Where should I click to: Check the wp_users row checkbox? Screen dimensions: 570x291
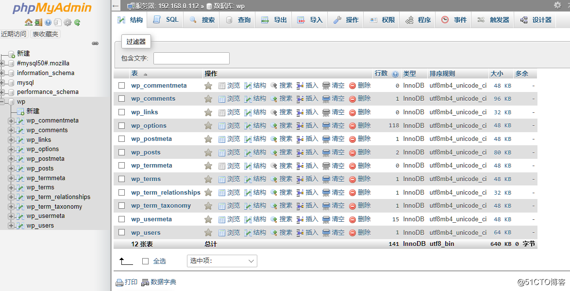pyautogui.click(x=122, y=232)
